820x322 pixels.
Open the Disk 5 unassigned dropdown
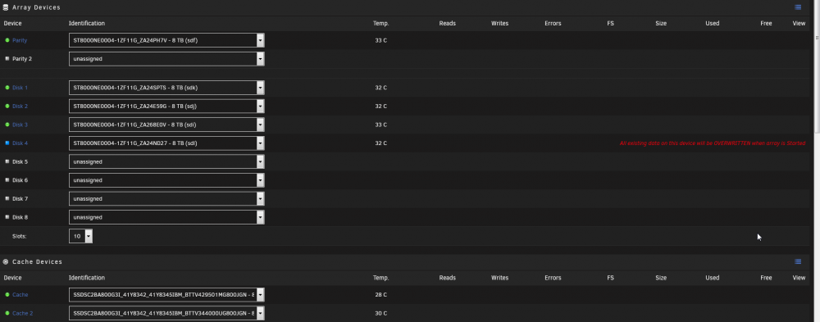coord(166,161)
